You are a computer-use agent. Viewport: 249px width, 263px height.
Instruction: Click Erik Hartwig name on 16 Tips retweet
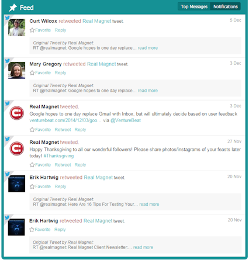tap(44, 178)
